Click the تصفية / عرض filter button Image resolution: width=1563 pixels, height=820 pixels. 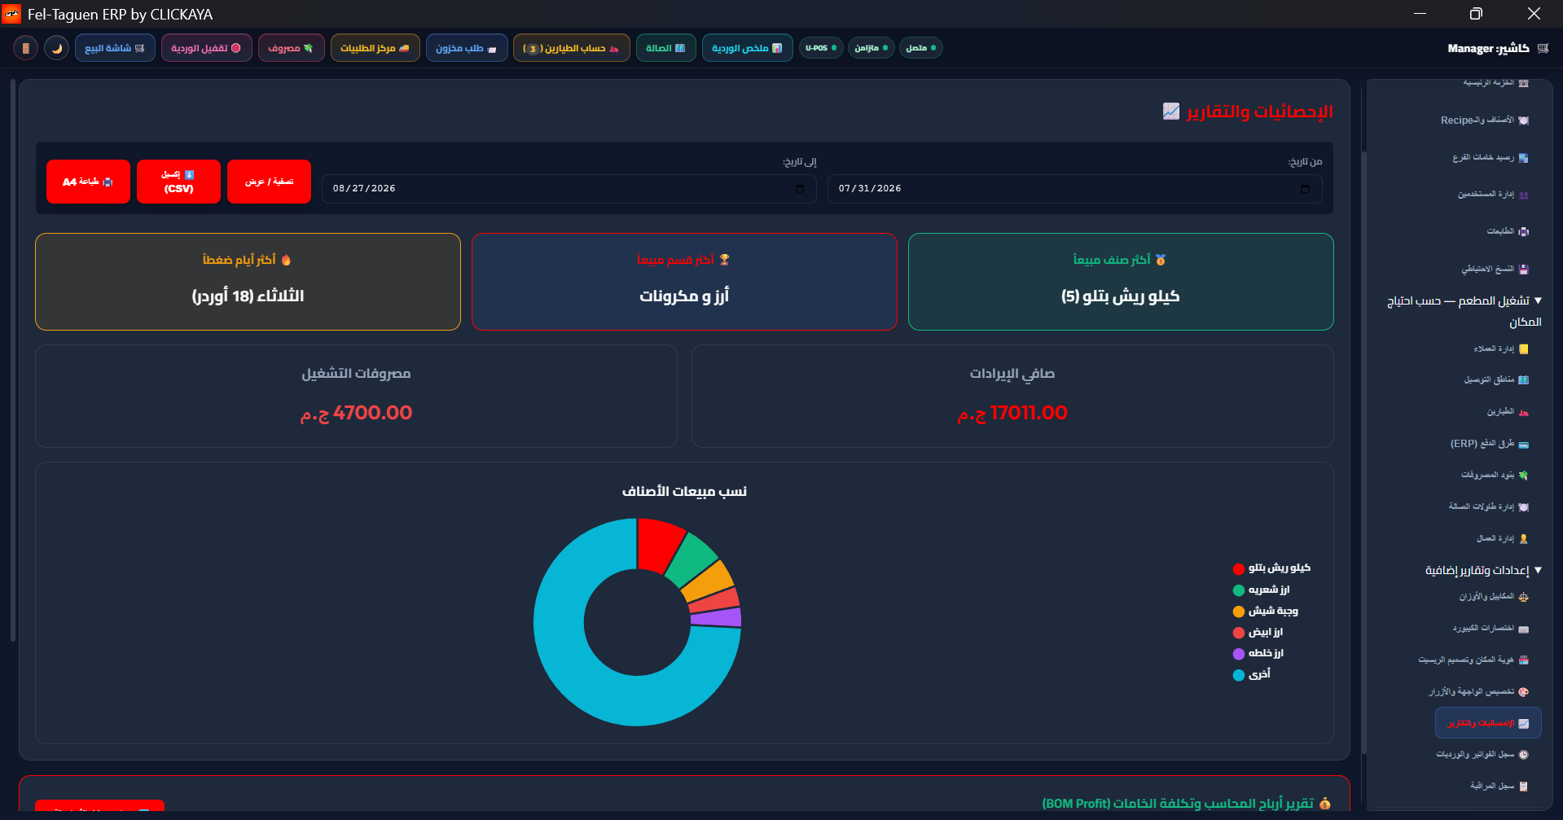point(269,182)
